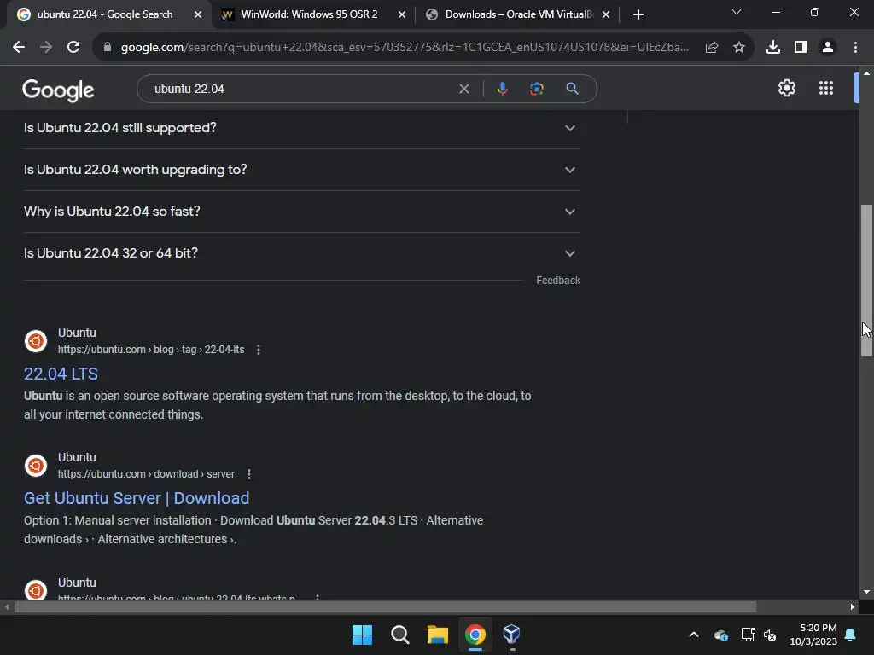The width and height of the screenshot is (874, 655).
Task: Close the Oracle VM VirtualBox Downloads tab
Action: click(x=606, y=14)
